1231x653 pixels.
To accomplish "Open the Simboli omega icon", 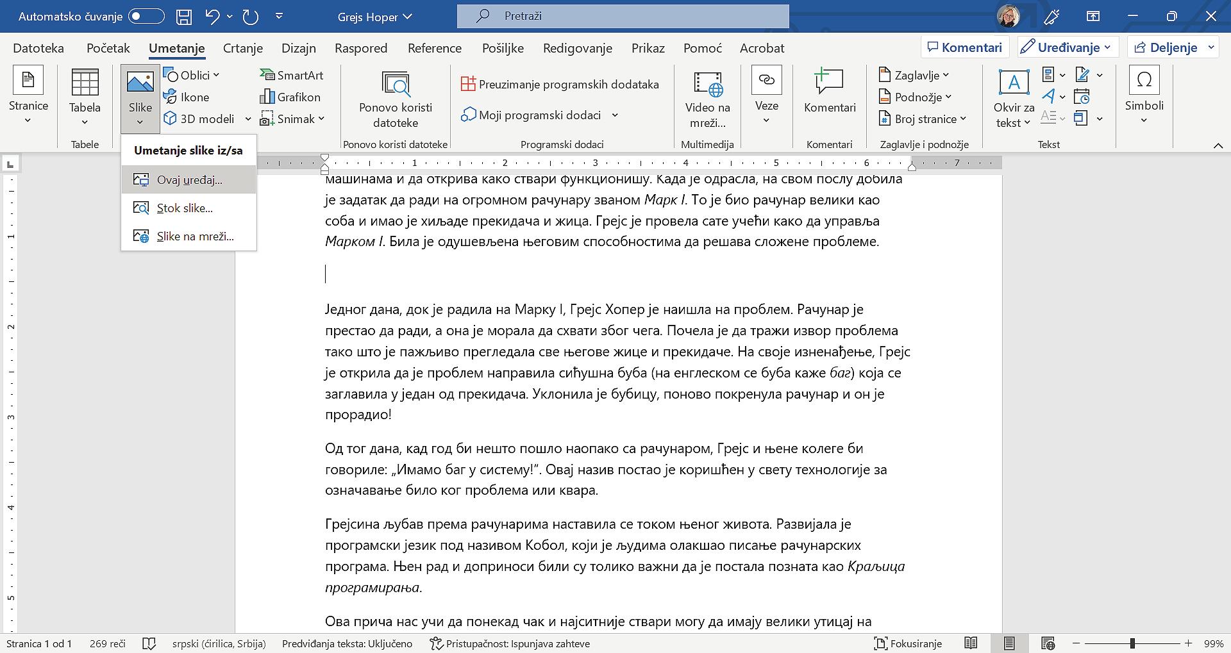I will (1144, 80).
